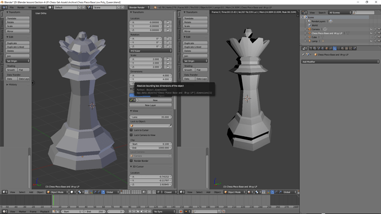Open Object Mode dropdown in left viewport
The width and height of the screenshot is (381, 214).
57,192
